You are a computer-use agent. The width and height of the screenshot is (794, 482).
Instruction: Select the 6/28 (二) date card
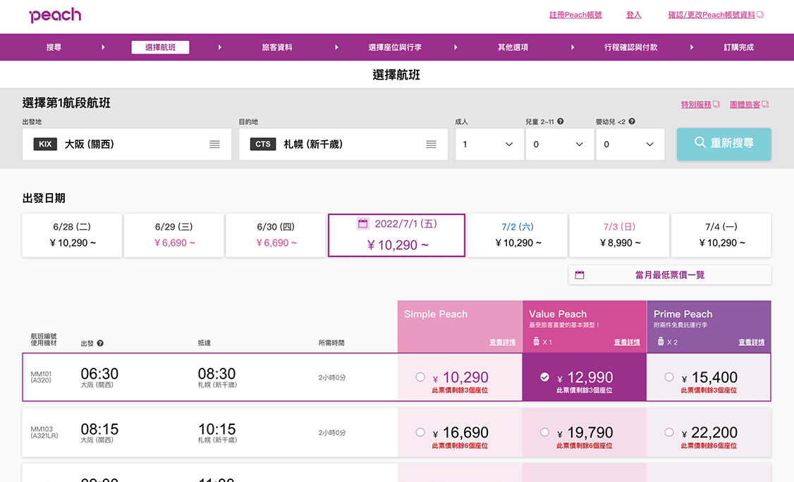click(72, 235)
